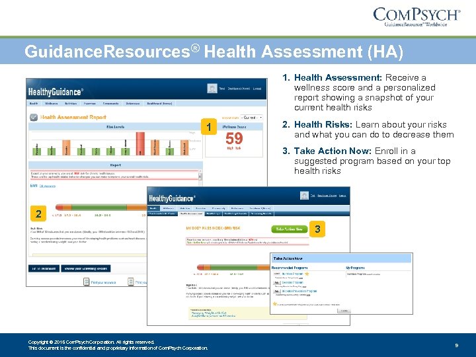This screenshot has height=357, width=476.
Task: Click the user avatar in the back HealthyGuidance window
Action: tap(212, 89)
